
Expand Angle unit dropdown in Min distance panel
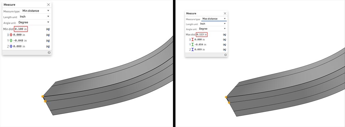34,22
